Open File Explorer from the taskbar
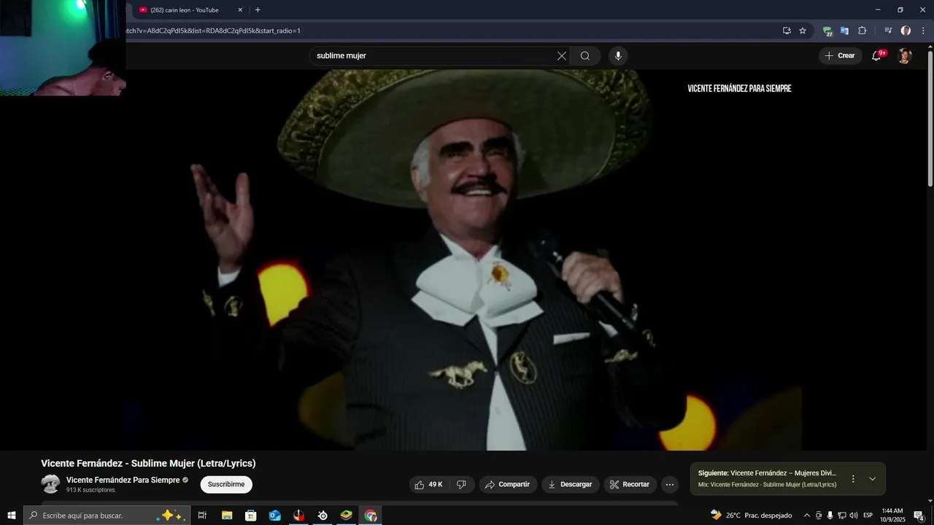 click(227, 516)
